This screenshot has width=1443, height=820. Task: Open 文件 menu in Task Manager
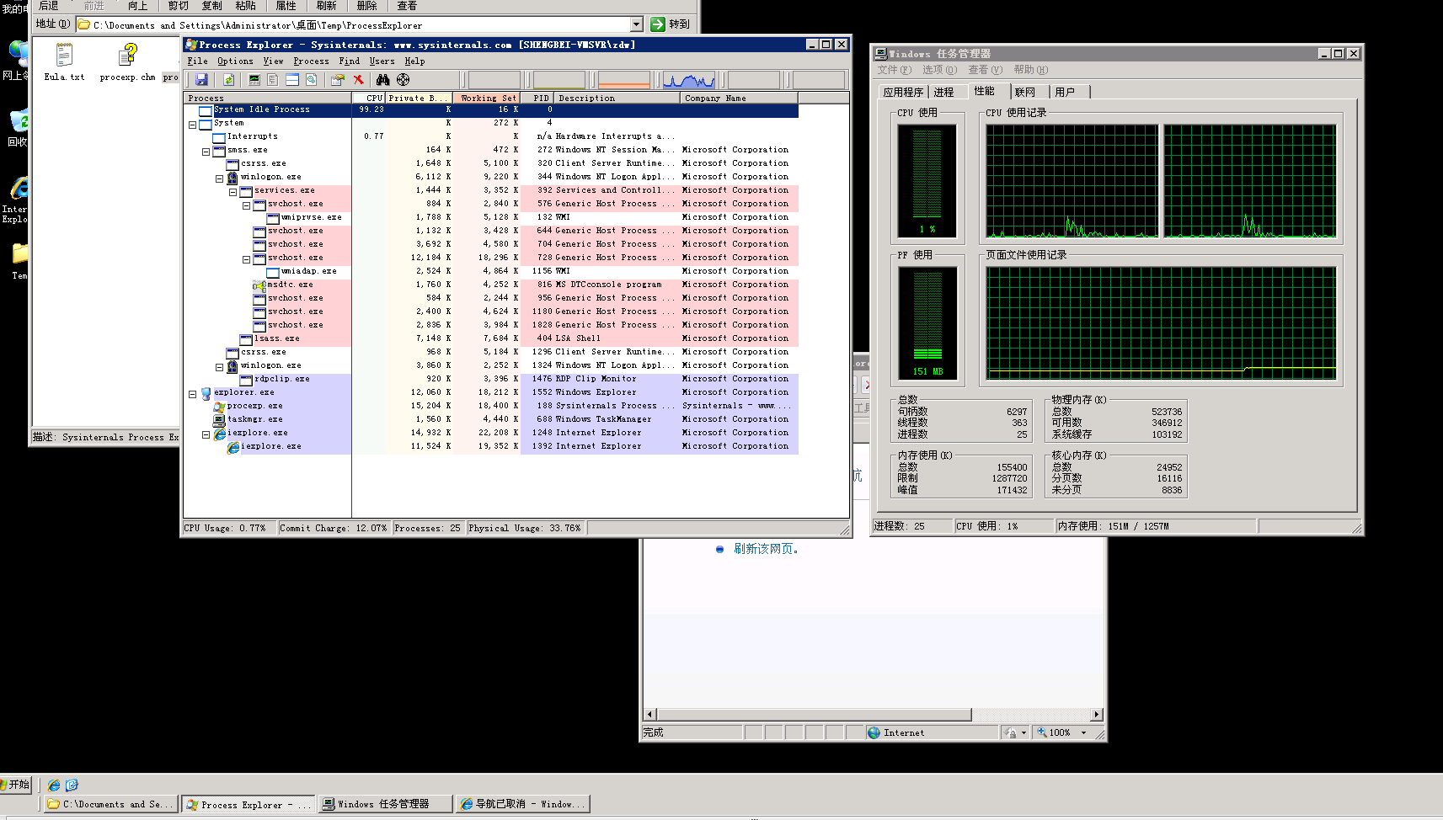click(894, 70)
